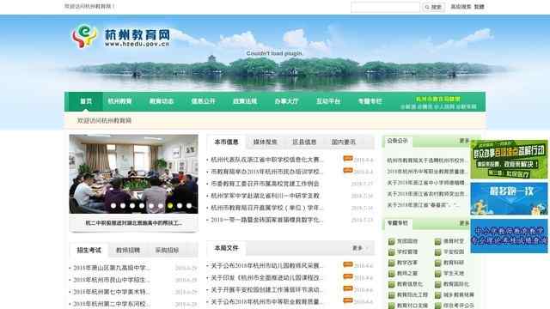This screenshot has width=550, height=309.
Task: Select the 采购招标 tab
Action: pos(167,250)
